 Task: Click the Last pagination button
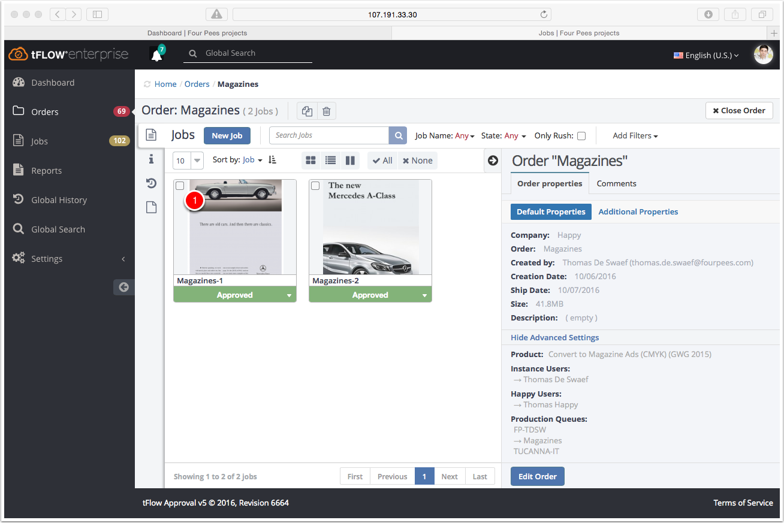pyautogui.click(x=480, y=477)
